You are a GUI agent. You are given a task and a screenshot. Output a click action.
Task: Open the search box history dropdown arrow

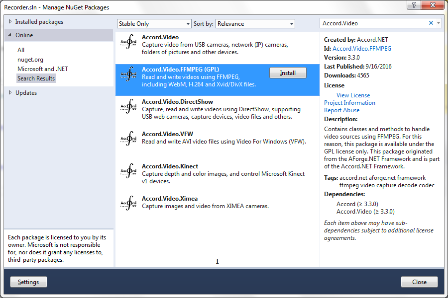click(x=439, y=23)
